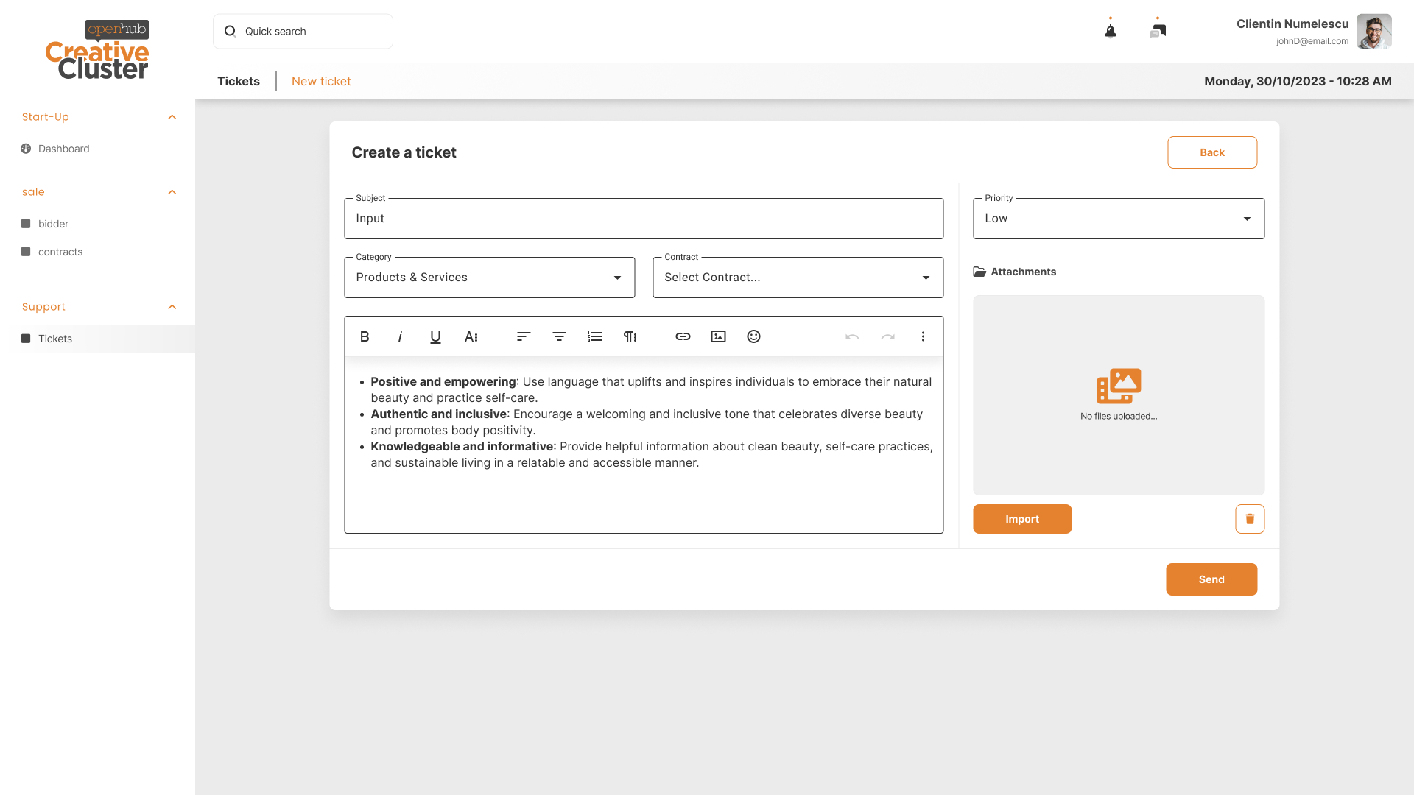This screenshot has height=795, width=1414.
Task: Toggle bold formatting in editor
Action: pyautogui.click(x=365, y=336)
